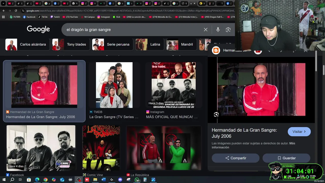Open Copilot from the taskbar
This screenshot has height=183, width=325.
coord(54,180)
